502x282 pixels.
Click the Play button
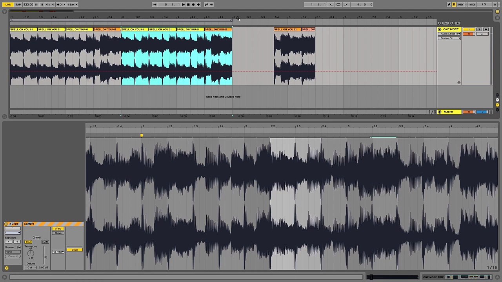point(183,4)
